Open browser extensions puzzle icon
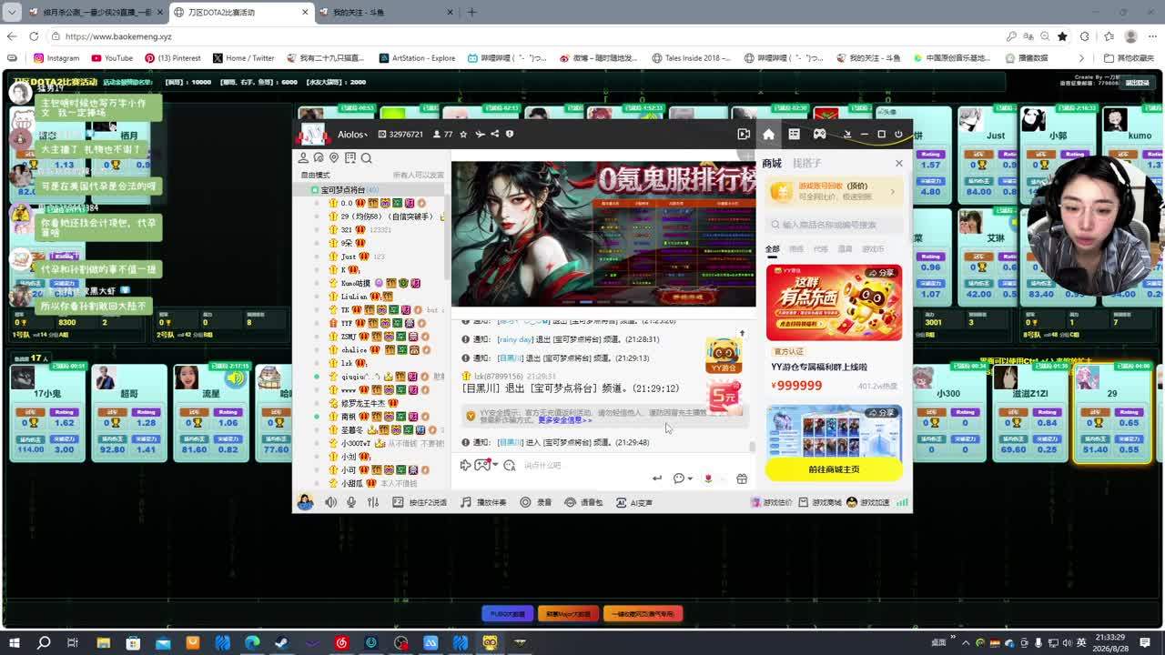Image resolution: width=1165 pixels, height=655 pixels. (1085, 36)
